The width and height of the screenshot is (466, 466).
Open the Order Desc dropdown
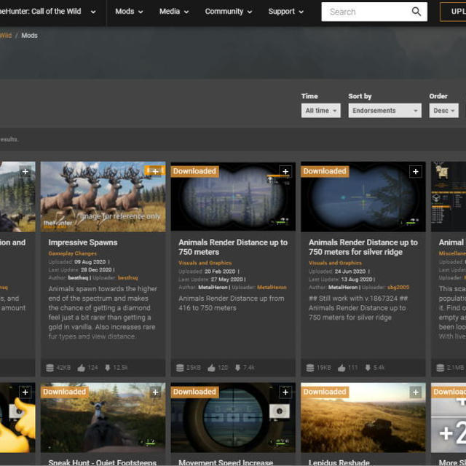(x=443, y=111)
